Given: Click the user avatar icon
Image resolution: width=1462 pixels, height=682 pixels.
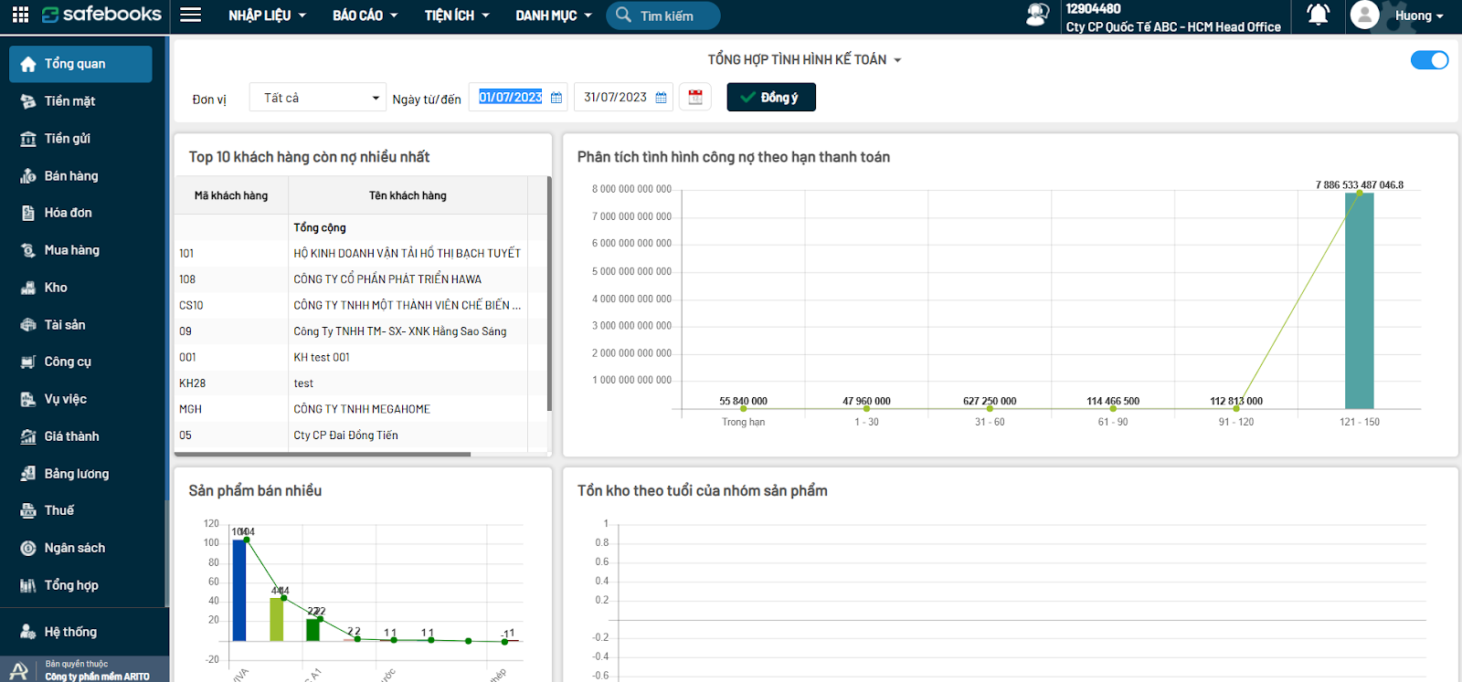Looking at the screenshot, I should (1364, 15).
